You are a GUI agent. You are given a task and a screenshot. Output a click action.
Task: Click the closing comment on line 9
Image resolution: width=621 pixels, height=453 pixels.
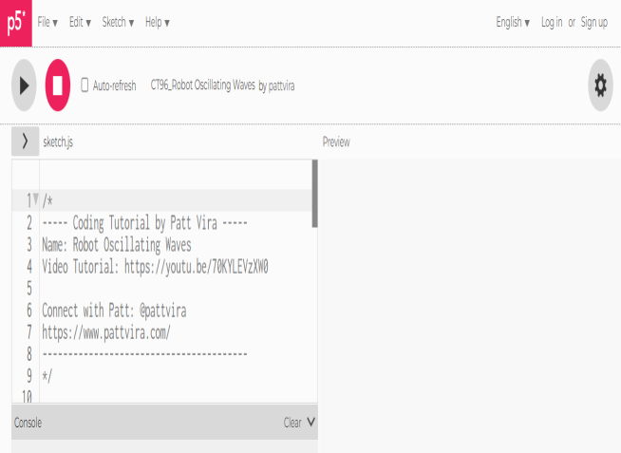(x=47, y=375)
